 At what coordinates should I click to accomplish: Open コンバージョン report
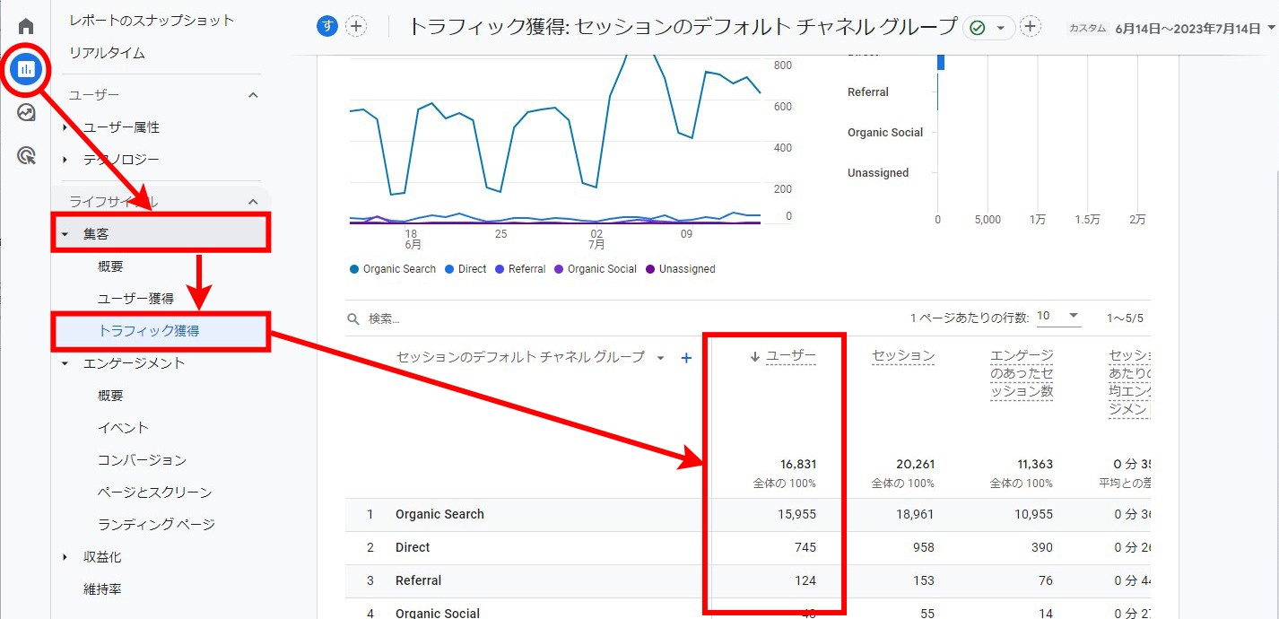(x=142, y=460)
